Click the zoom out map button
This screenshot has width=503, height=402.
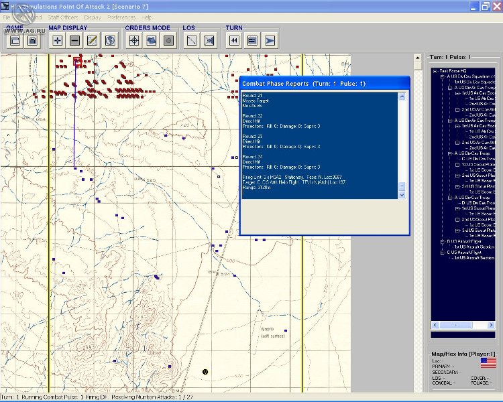pyautogui.click(x=75, y=40)
